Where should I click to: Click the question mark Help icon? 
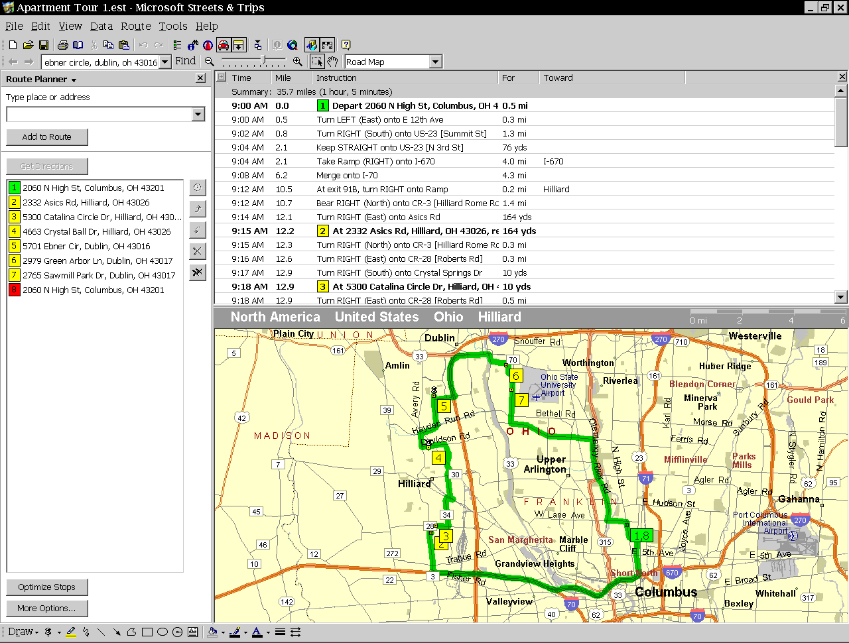point(346,45)
